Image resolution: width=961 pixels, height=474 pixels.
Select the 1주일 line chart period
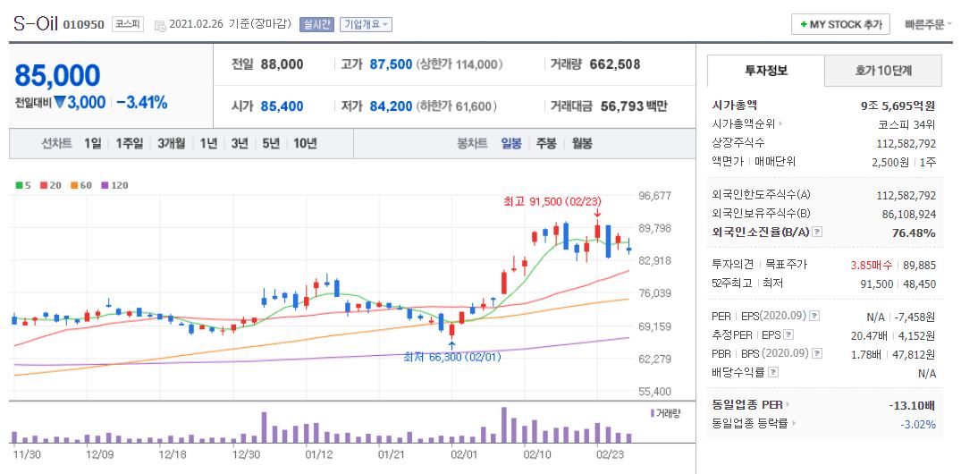tap(129, 143)
